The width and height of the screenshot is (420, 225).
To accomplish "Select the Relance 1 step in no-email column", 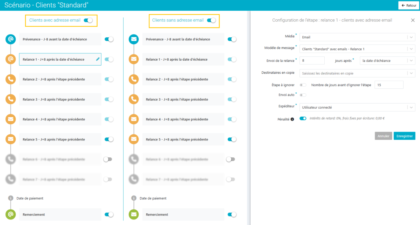I will (183, 59).
